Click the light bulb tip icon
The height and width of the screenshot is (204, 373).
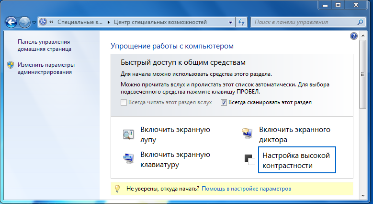(117, 189)
